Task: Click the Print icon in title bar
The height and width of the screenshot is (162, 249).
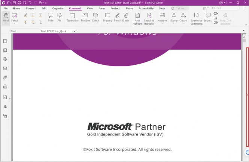Action: point(19,3)
